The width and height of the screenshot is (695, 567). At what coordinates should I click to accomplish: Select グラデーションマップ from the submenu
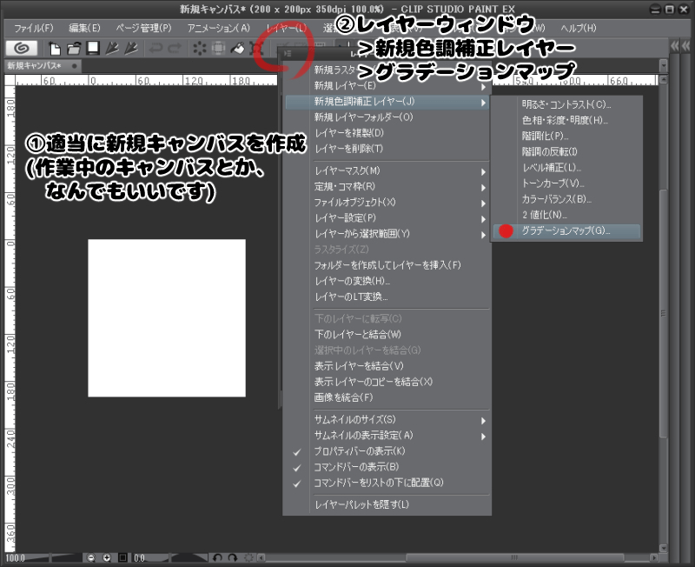(x=566, y=231)
